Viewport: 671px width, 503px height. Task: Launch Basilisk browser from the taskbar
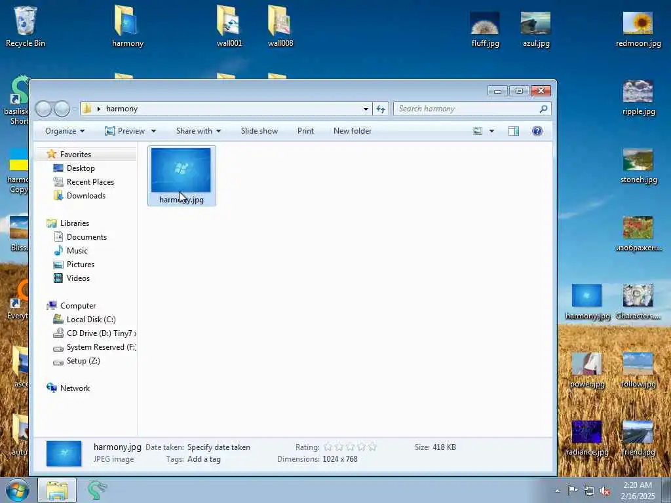97,490
